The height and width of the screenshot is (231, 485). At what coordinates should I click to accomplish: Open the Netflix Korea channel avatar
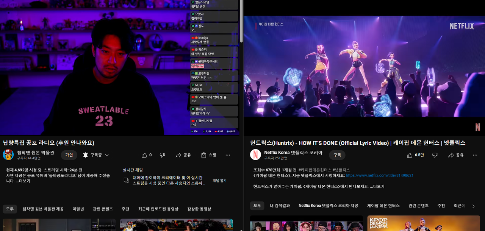click(255, 155)
